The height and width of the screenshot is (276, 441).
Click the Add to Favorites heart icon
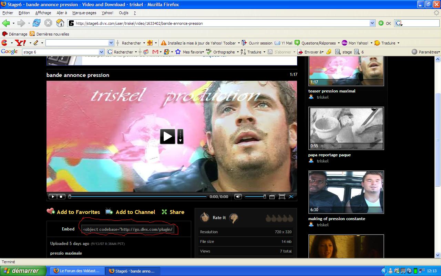[x=51, y=211]
